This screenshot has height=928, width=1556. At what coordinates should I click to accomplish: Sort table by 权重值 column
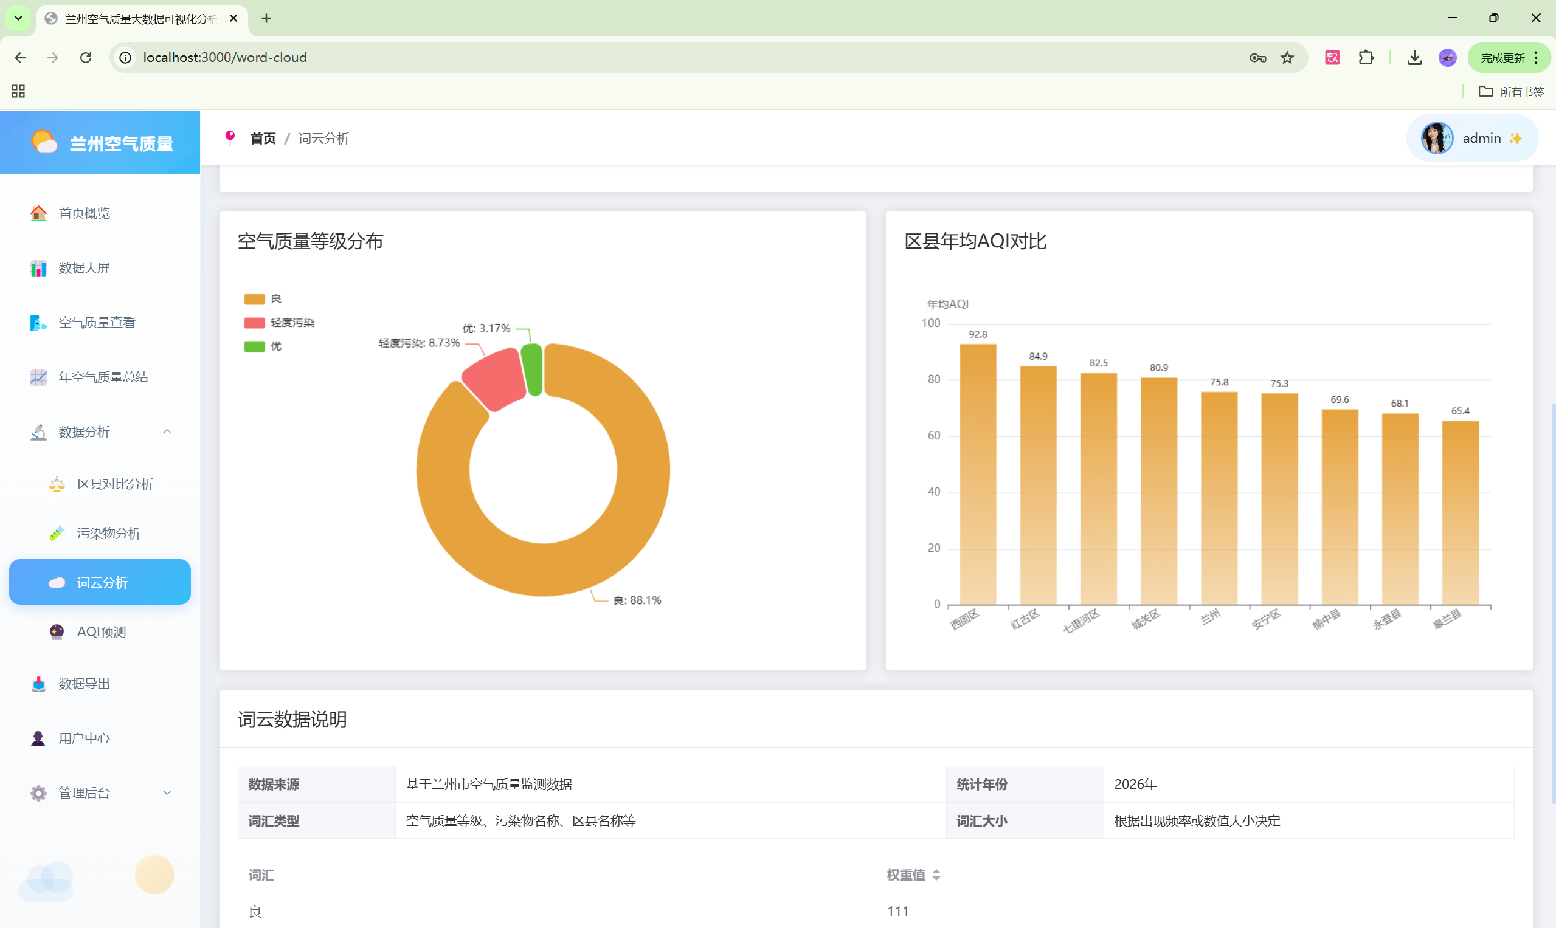[x=913, y=875]
